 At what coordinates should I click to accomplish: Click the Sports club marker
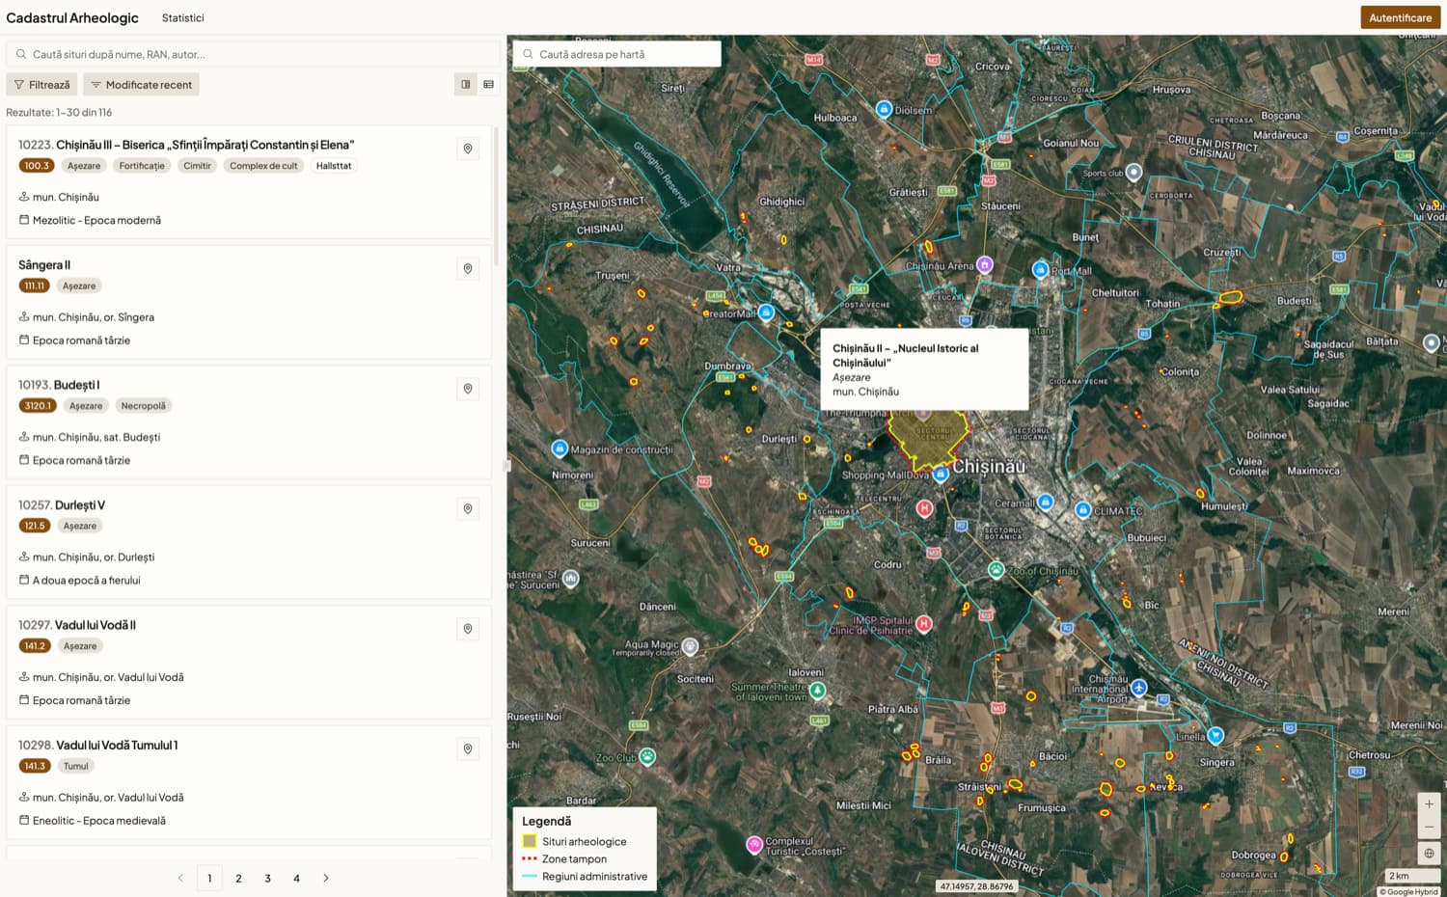click(x=1134, y=172)
